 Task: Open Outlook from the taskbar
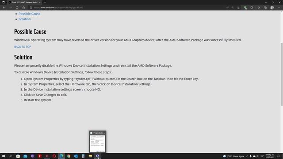point(76,156)
